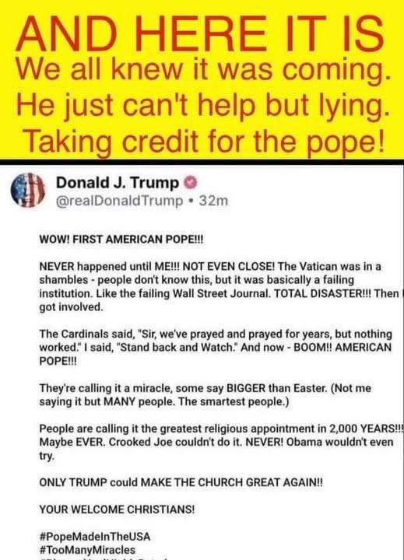This screenshot has width=404, height=560.
Task: Click the black divider bar below the yellow banner
Action: [202, 162]
